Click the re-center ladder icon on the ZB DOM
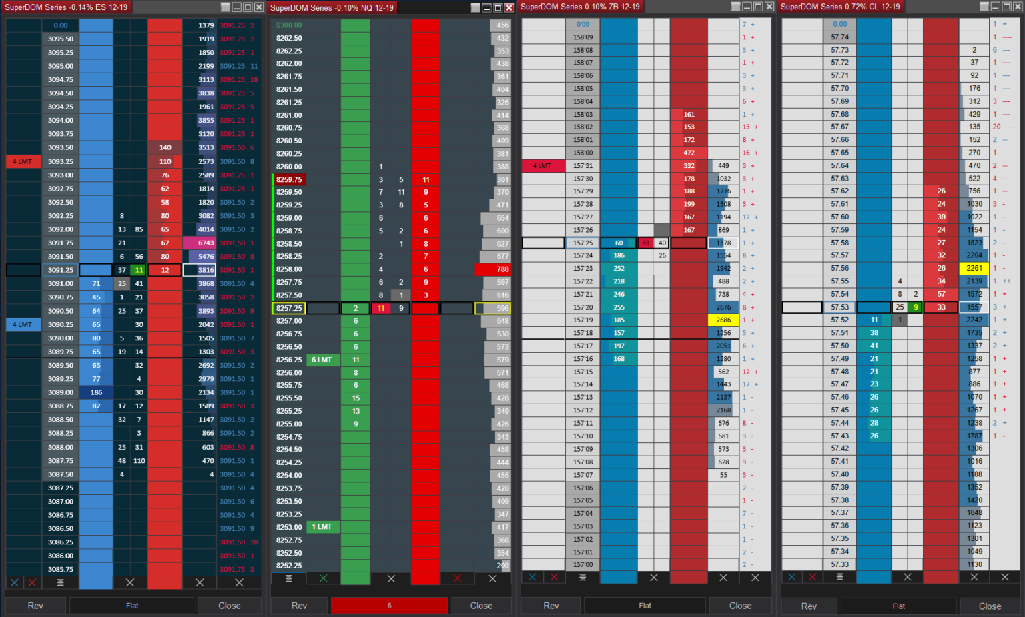The image size is (1025, 617). [x=582, y=577]
